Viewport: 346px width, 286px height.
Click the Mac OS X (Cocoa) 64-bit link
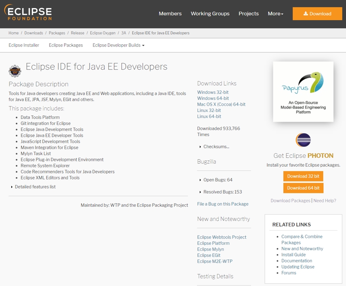[221, 105]
